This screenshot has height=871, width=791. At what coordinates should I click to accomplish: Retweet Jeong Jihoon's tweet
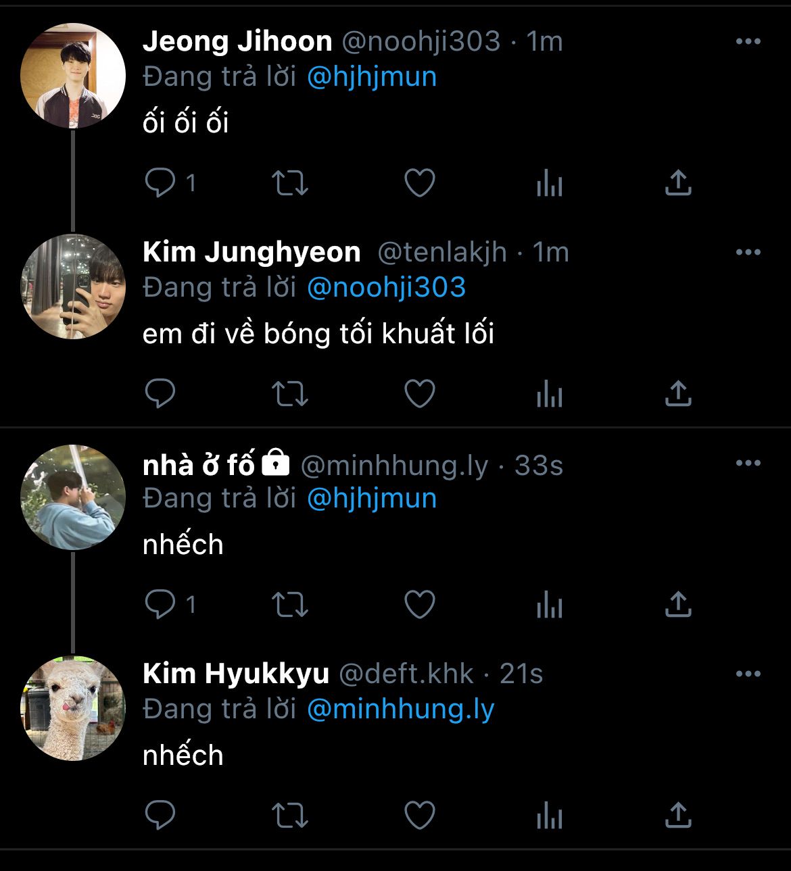point(290,183)
